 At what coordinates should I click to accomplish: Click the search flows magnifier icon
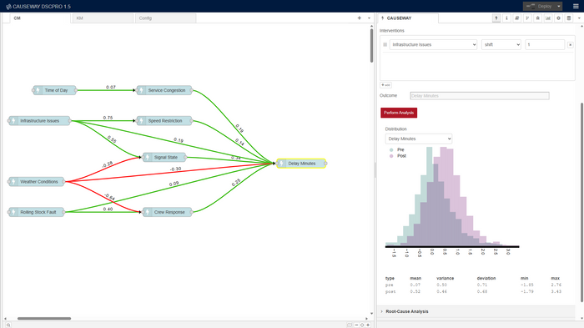8,325
